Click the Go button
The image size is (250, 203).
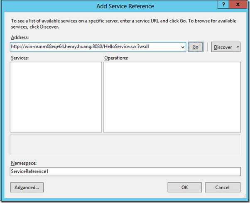196,47
